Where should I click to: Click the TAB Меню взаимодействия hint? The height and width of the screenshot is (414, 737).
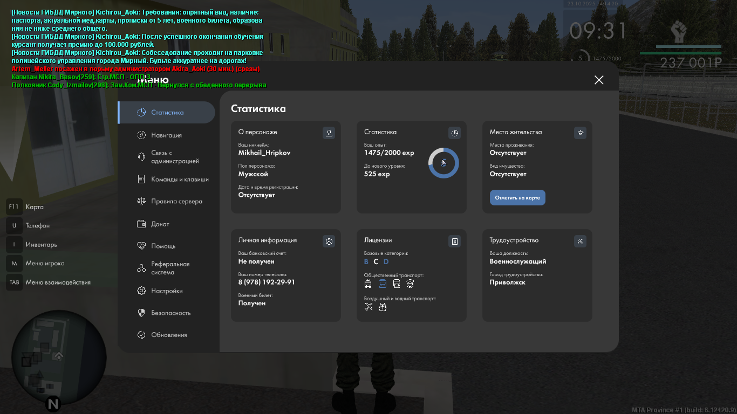[49, 282]
